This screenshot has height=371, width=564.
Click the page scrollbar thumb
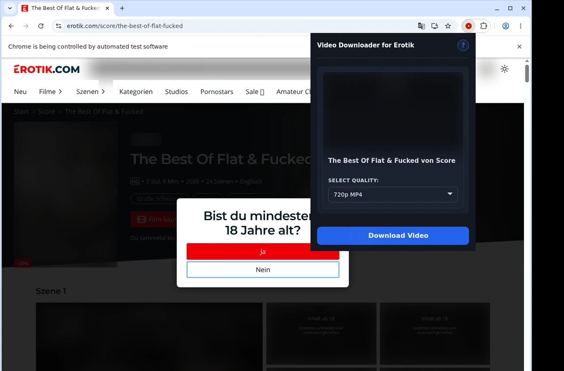tap(527, 74)
